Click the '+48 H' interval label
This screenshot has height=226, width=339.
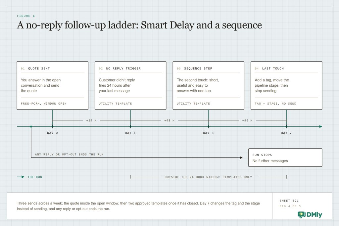click(x=169, y=120)
